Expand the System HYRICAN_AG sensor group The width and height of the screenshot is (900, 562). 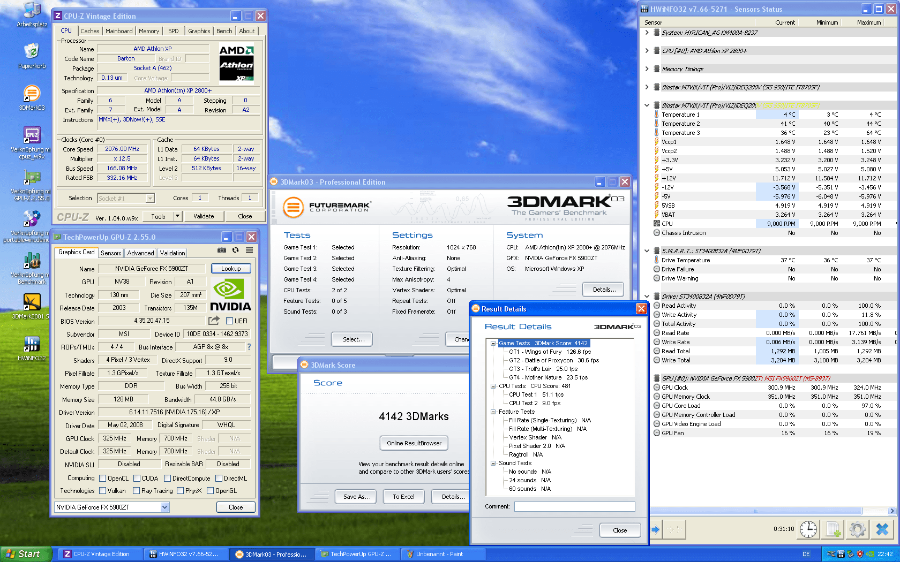click(x=647, y=33)
